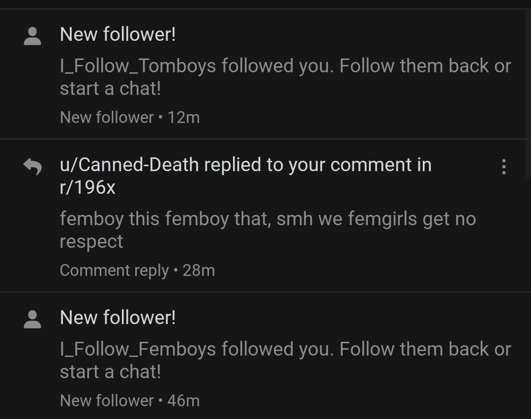Click the avatar icon beside I_Follow_Femboys notification
The image size is (531, 419).
(x=32, y=319)
